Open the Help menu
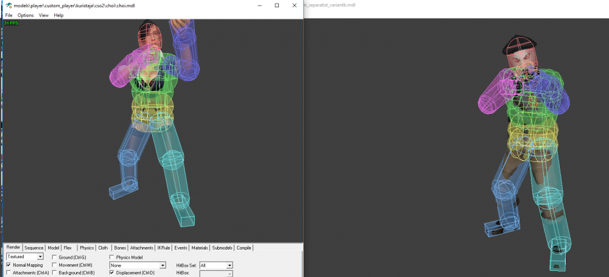The height and width of the screenshot is (277, 609). [58, 15]
